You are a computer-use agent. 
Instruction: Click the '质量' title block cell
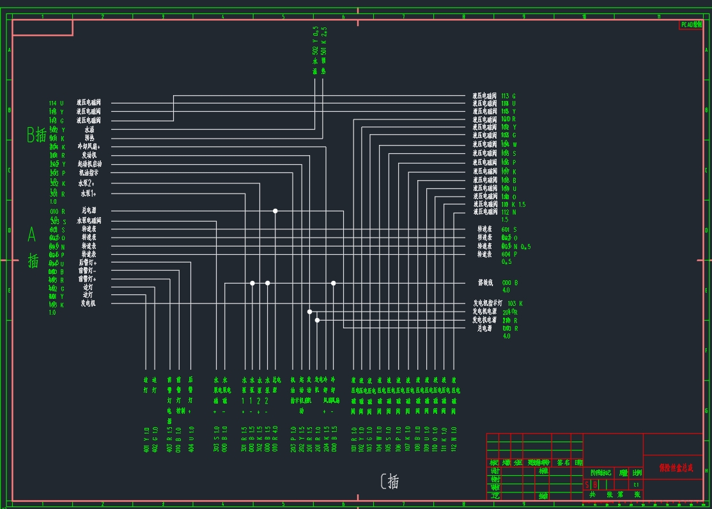coord(623,473)
